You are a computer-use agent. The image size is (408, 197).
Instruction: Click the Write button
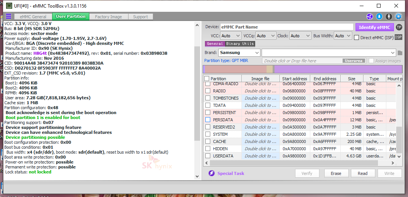(389, 173)
